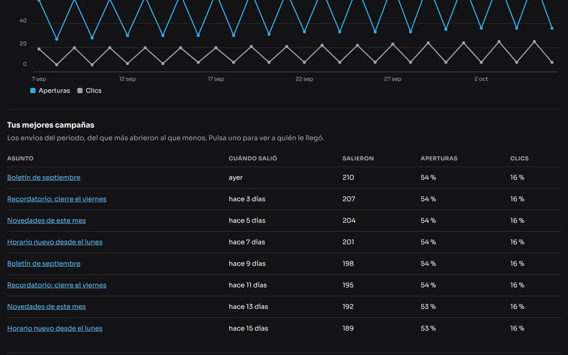Image resolution: width=568 pixels, height=355 pixels.
Task: Click the "CLICS" table column header
Action: click(520, 158)
